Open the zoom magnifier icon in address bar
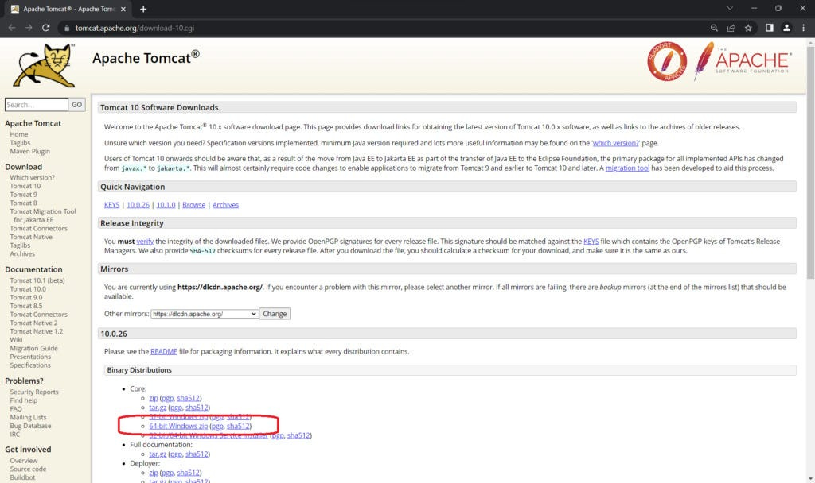 (714, 28)
